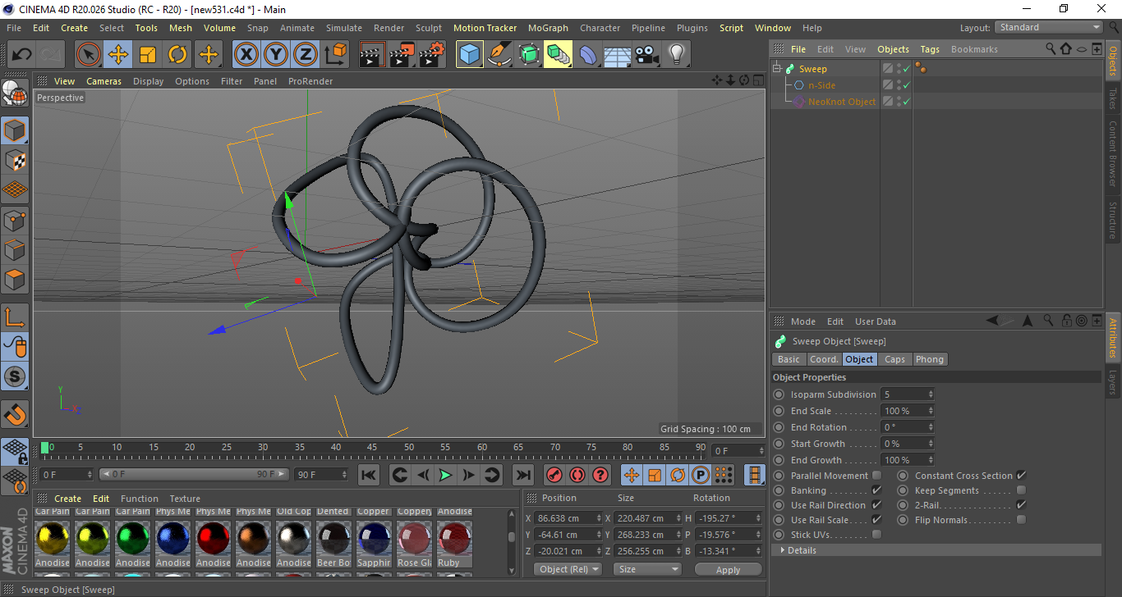Toggle Use Rail Direction checkbox

pyautogui.click(x=876, y=505)
